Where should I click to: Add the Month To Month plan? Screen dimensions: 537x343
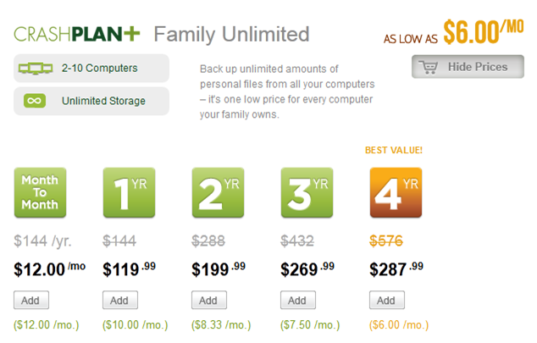pyautogui.click(x=31, y=300)
